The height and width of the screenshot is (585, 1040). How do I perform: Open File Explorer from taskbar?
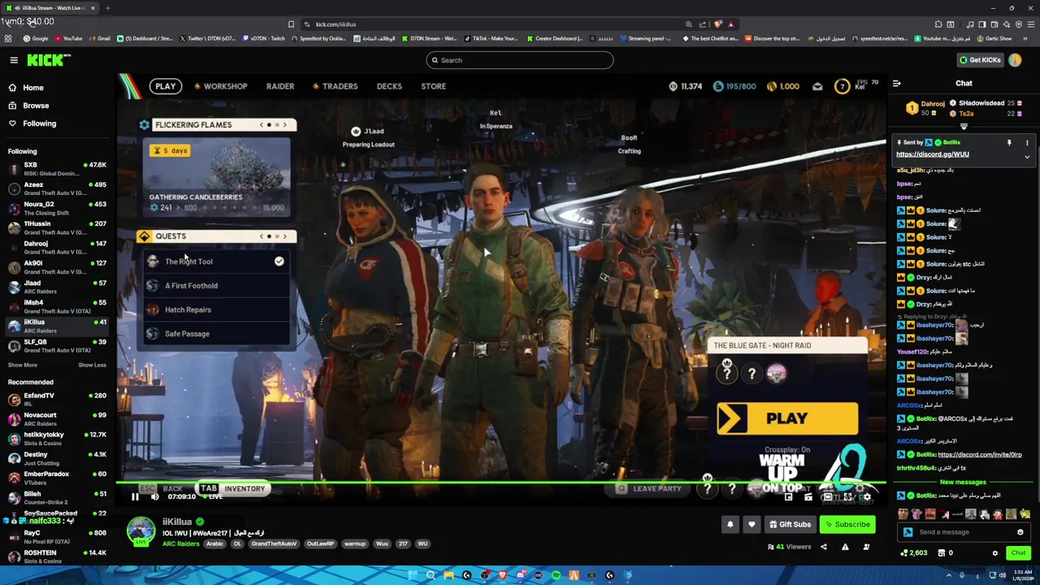(x=448, y=575)
